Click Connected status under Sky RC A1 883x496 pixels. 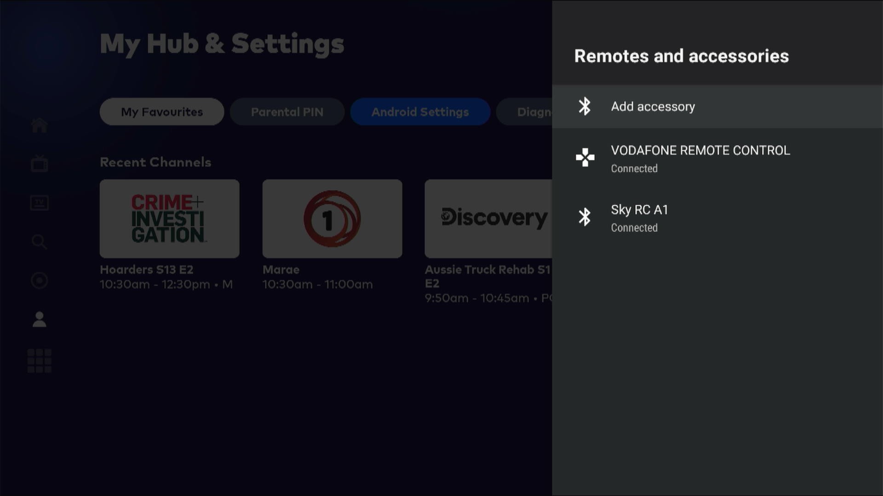(x=634, y=228)
